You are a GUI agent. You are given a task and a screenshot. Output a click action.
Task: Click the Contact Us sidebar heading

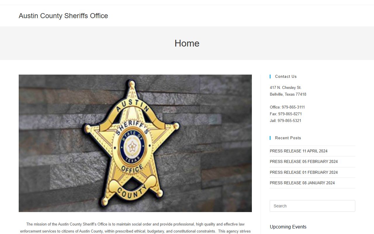[x=286, y=76]
